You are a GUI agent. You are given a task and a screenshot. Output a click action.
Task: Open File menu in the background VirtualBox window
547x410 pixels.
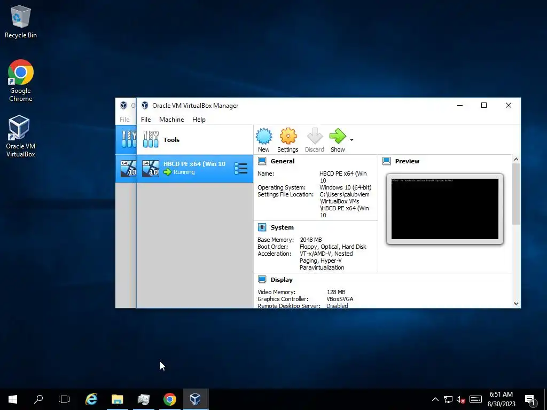pos(124,119)
